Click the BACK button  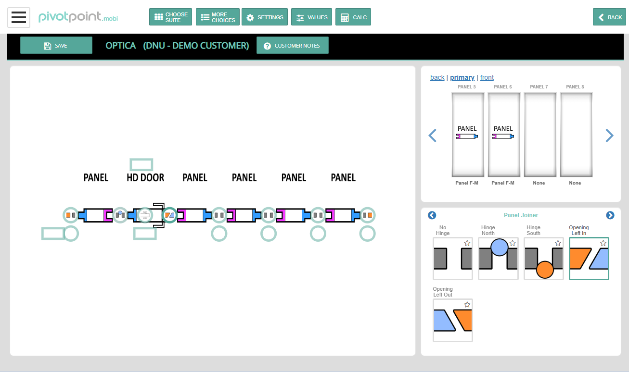(609, 17)
